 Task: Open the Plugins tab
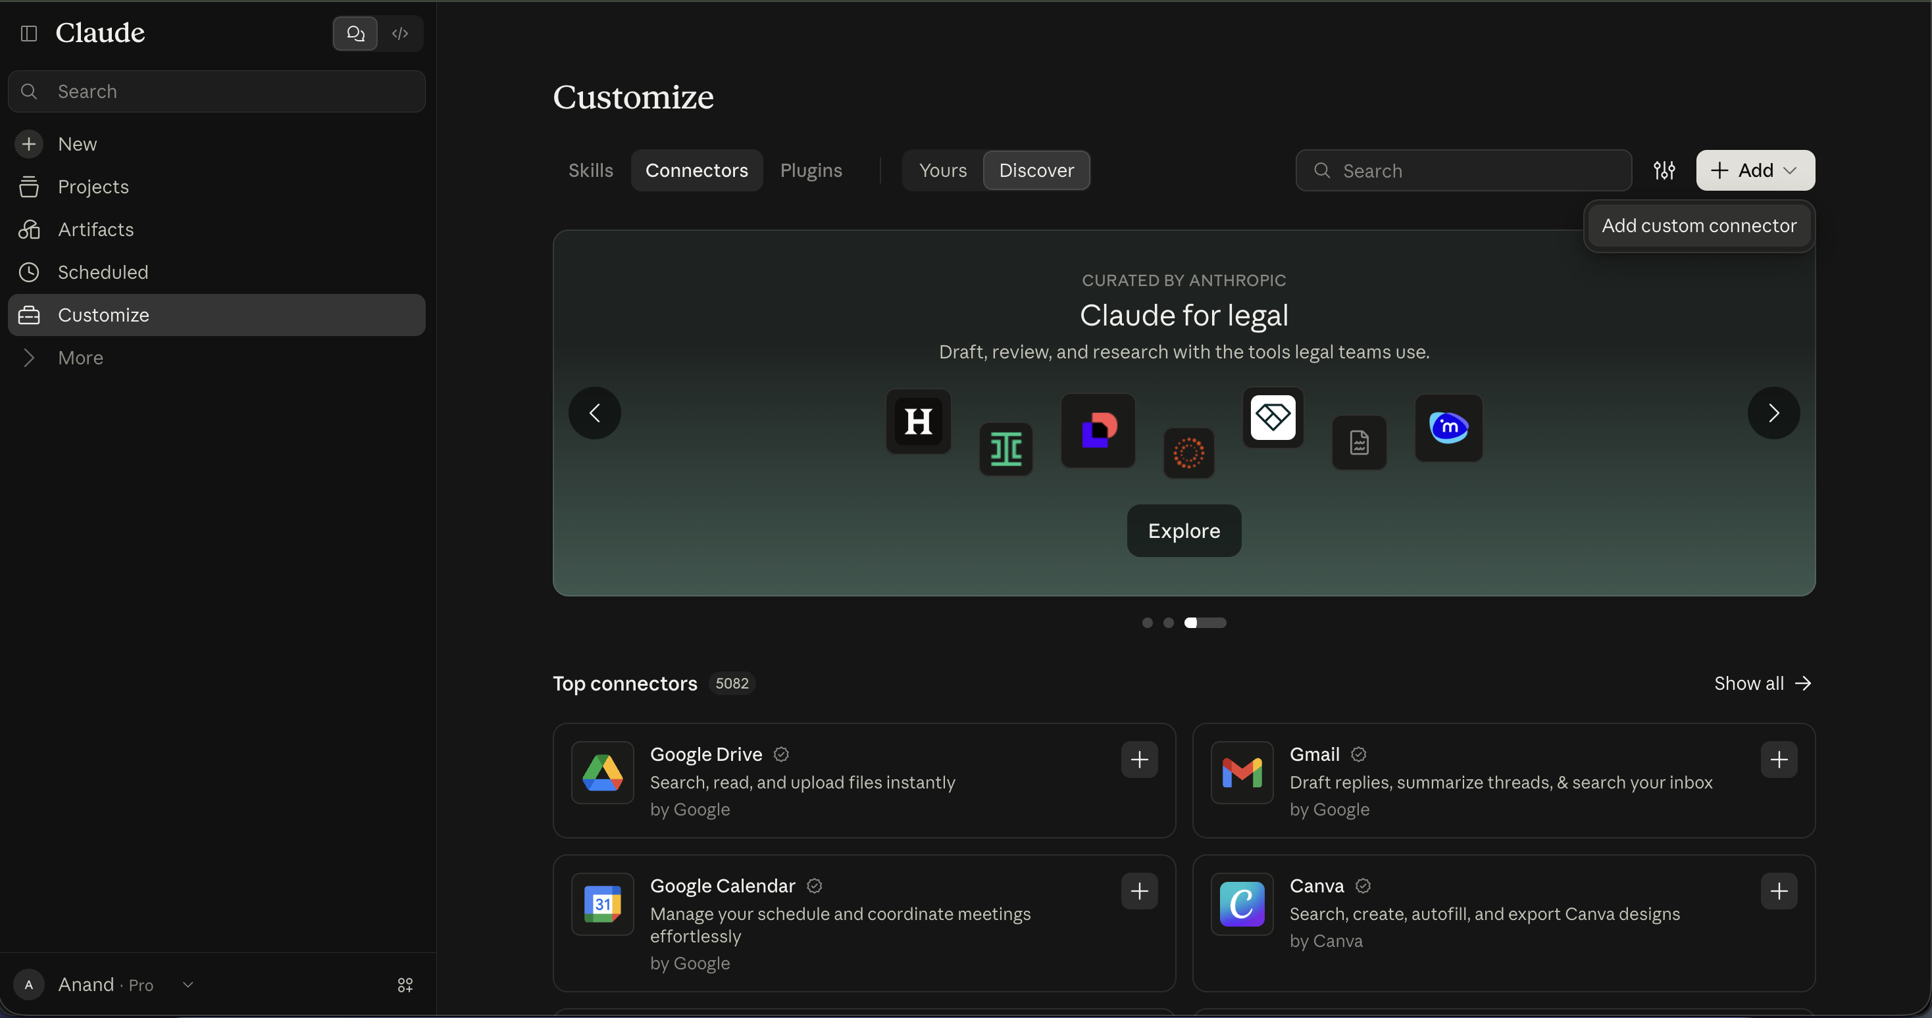click(811, 170)
